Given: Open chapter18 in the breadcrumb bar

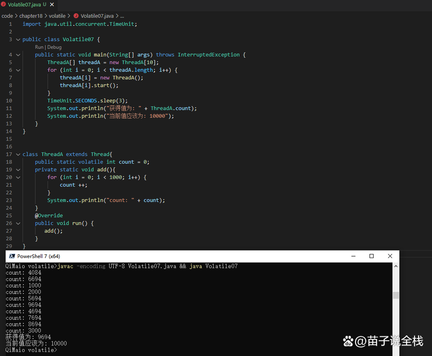Looking at the screenshot, I should 31,16.
